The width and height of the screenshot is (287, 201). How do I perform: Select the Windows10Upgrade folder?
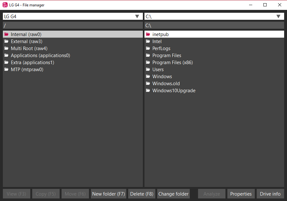tap(174, 91)
